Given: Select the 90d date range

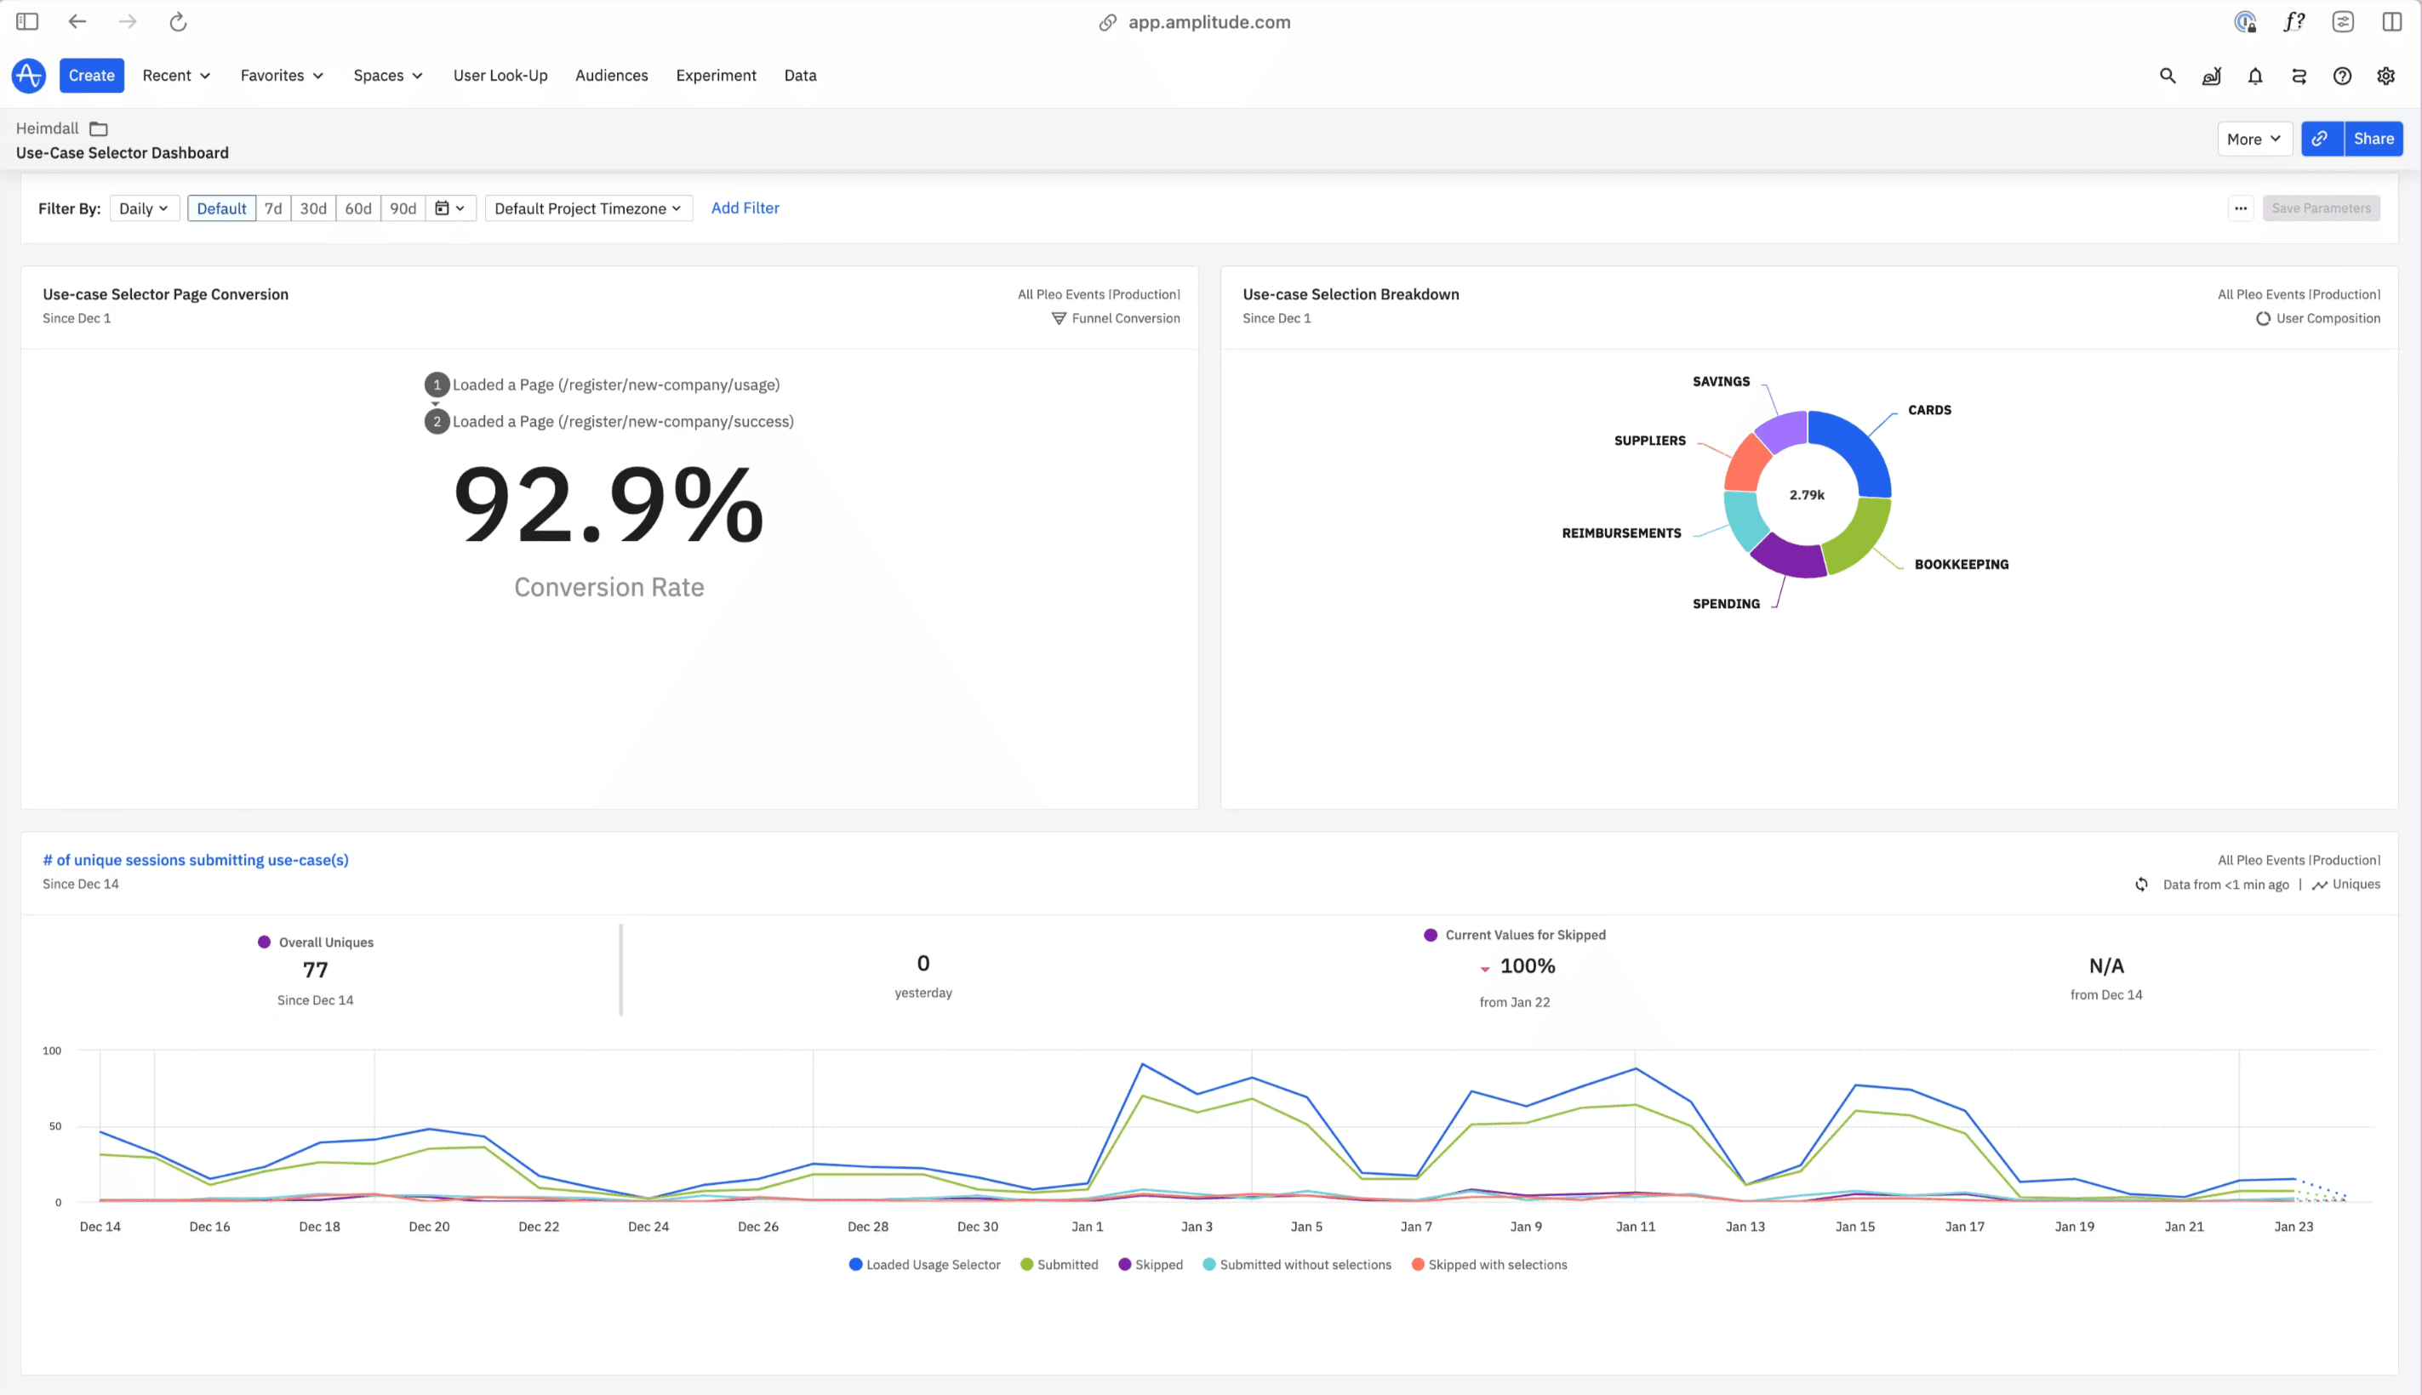Looking at the screenshot, I should (403, 208).
